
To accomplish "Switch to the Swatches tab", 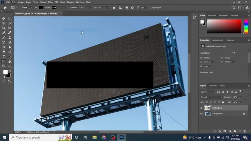I will tap(212, 15).
